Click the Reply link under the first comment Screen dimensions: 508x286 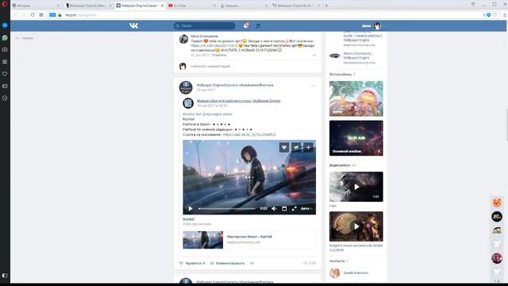point(219,55)
